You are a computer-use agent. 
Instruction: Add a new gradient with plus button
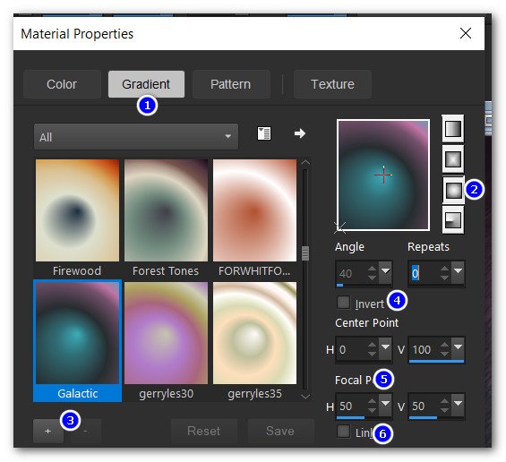pyautogui.click(x=48, y=431)
